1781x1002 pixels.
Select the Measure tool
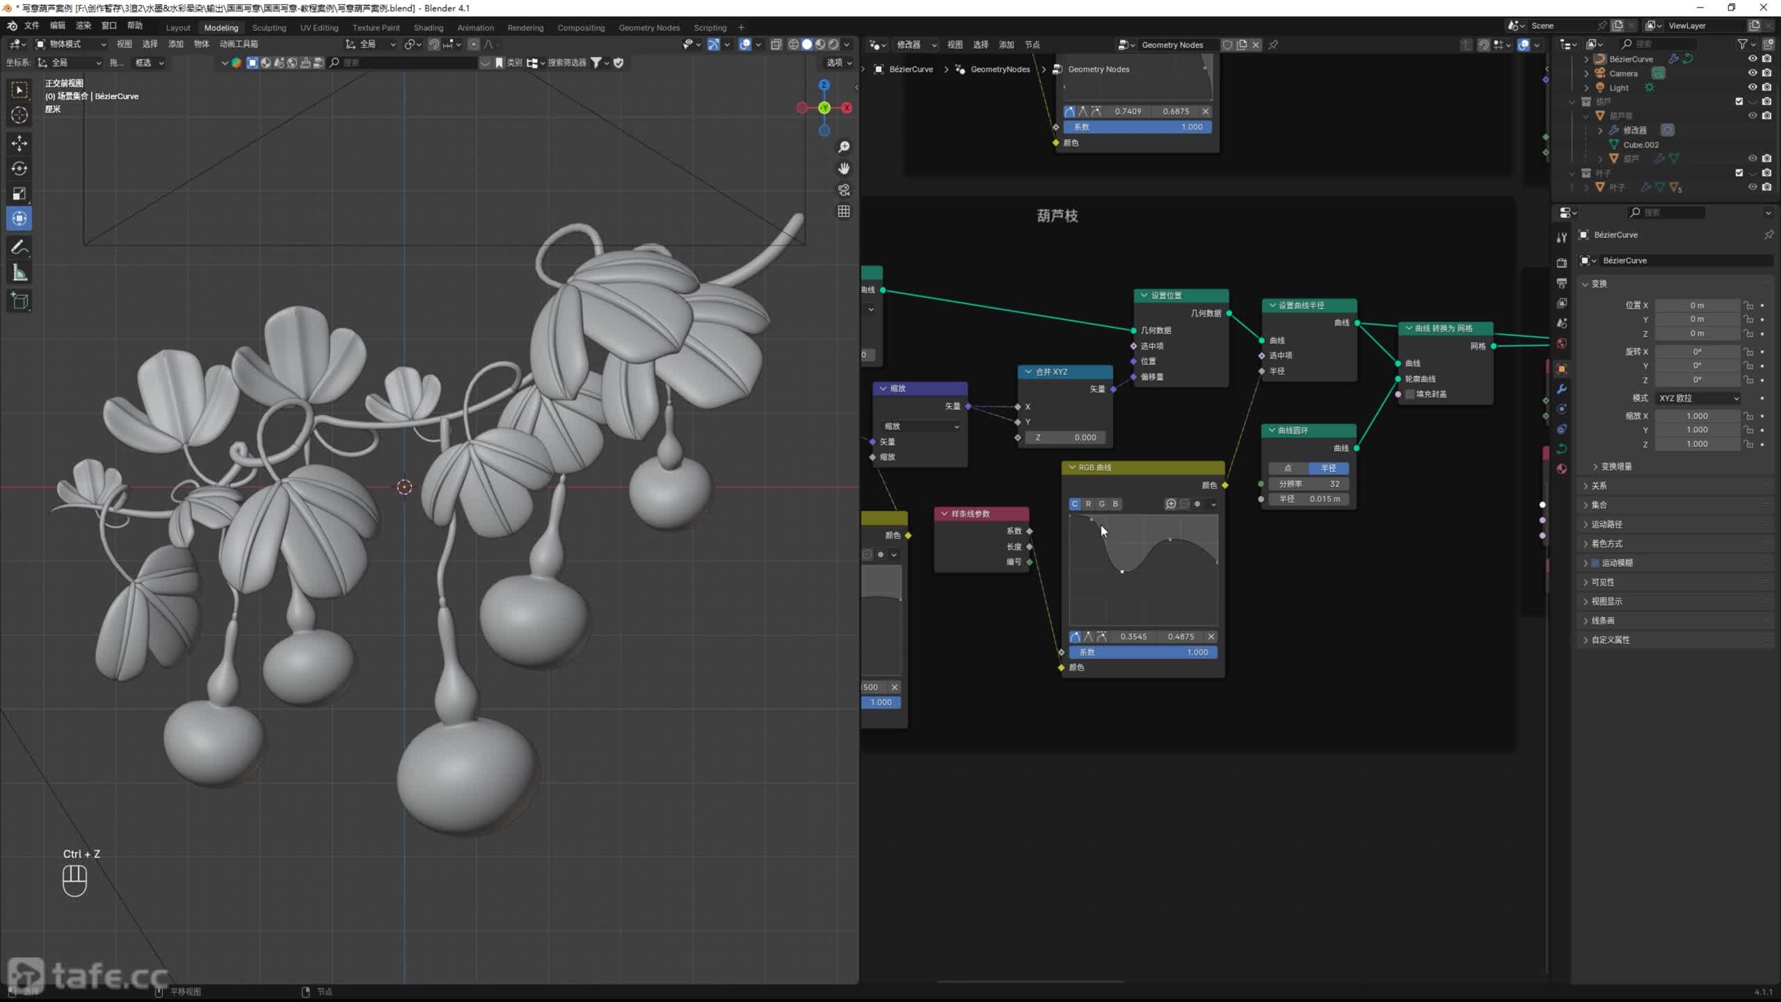click(x=19, y=273)
